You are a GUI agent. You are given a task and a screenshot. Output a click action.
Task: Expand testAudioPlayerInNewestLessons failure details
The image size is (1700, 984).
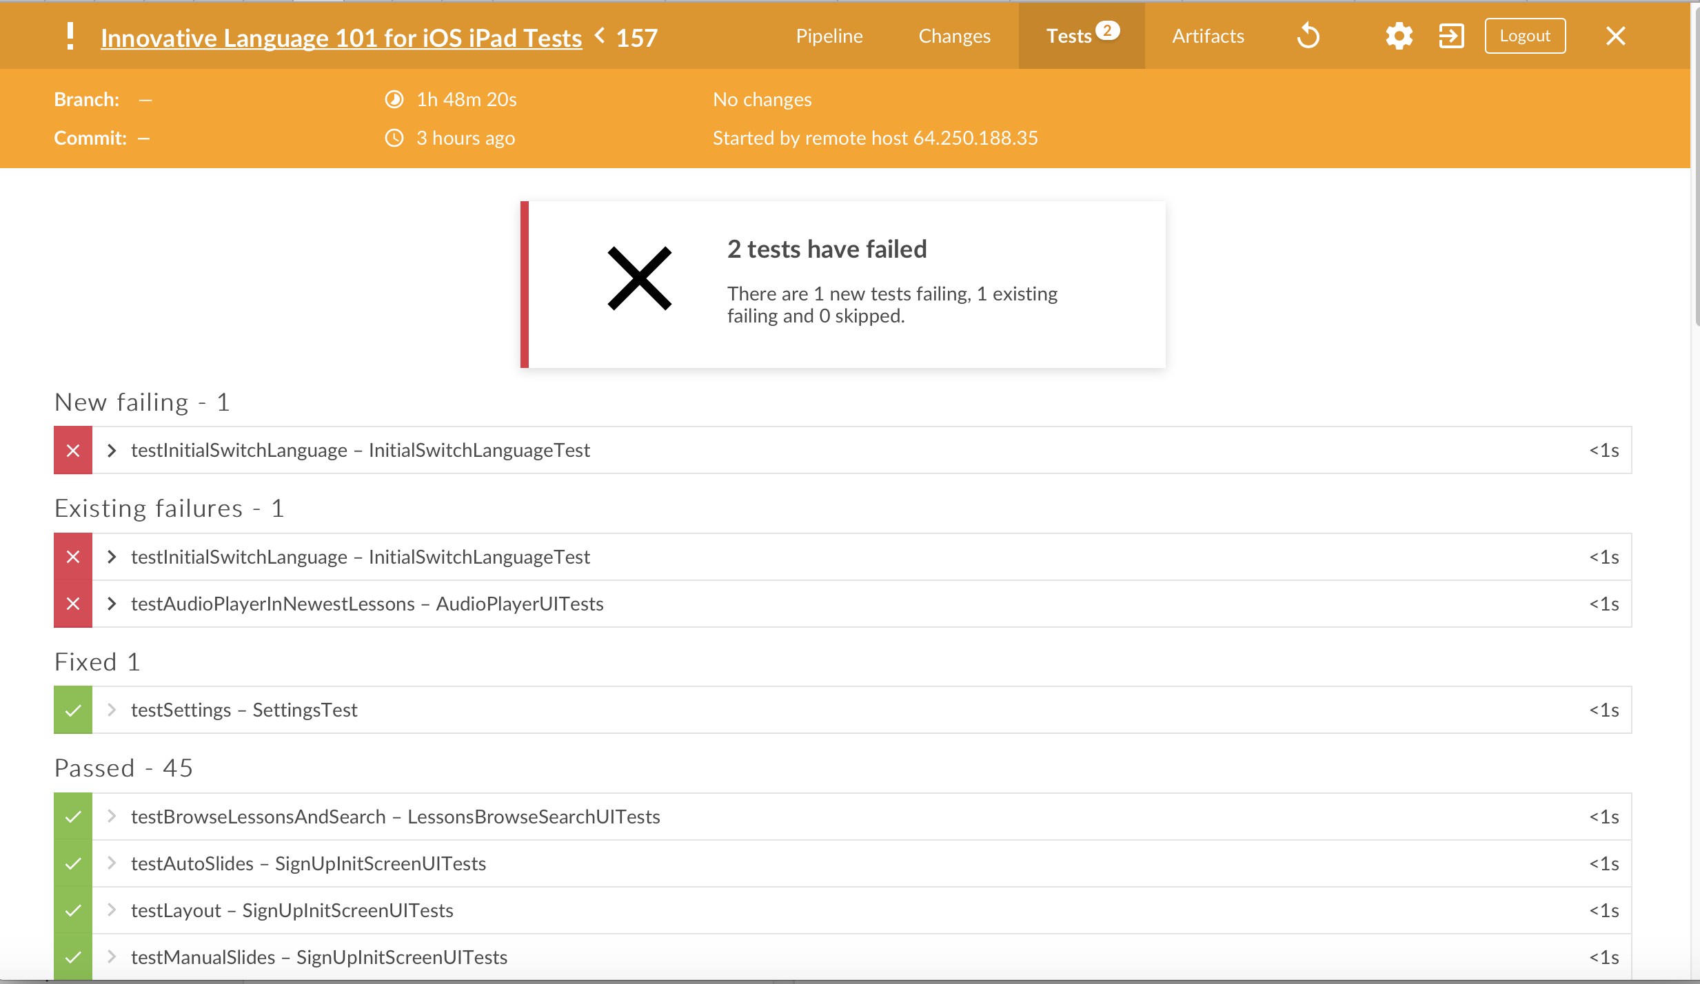tap(112, 604)
